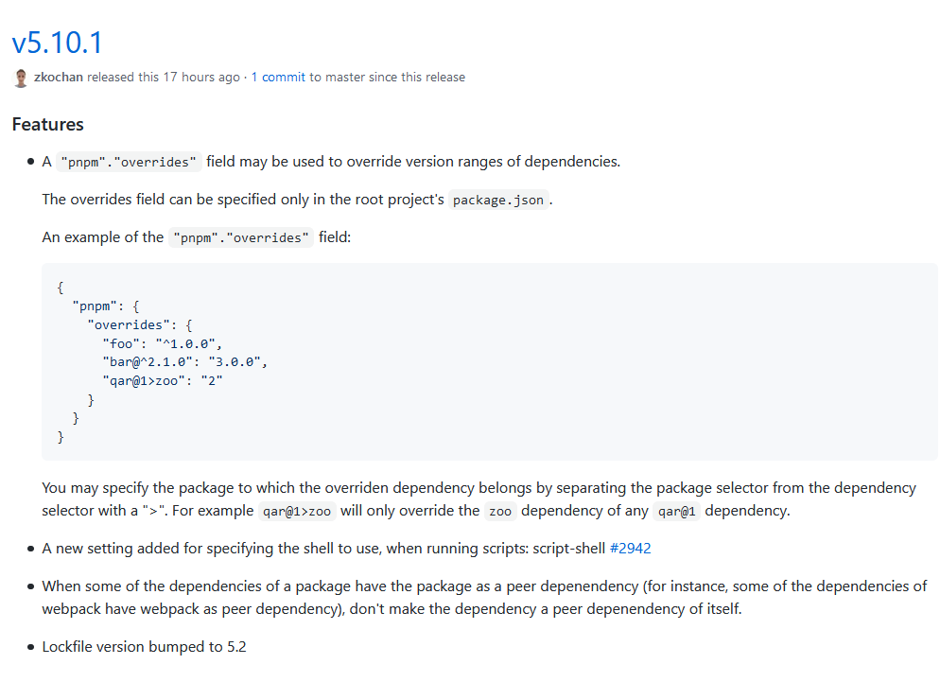Viewport: 940px width, 682px height.
Task: Open the "1 commit" link
Action: coord(278,78)
